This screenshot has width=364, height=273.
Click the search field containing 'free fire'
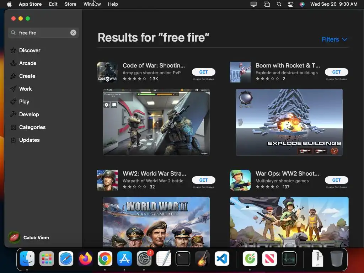[x=43, y=33]
